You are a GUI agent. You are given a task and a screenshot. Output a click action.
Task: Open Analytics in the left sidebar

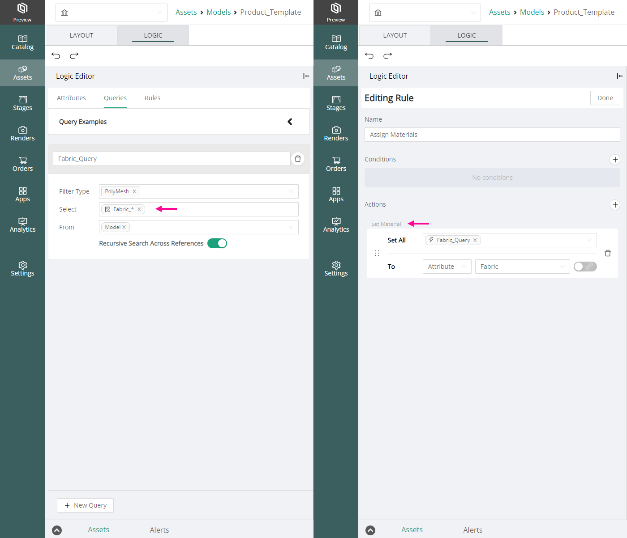pyautogui.click(x=22, y=225)
